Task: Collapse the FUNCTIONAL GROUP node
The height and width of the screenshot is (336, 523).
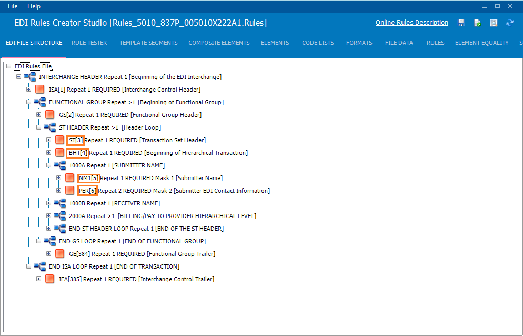Action: [x=29, y=102]
